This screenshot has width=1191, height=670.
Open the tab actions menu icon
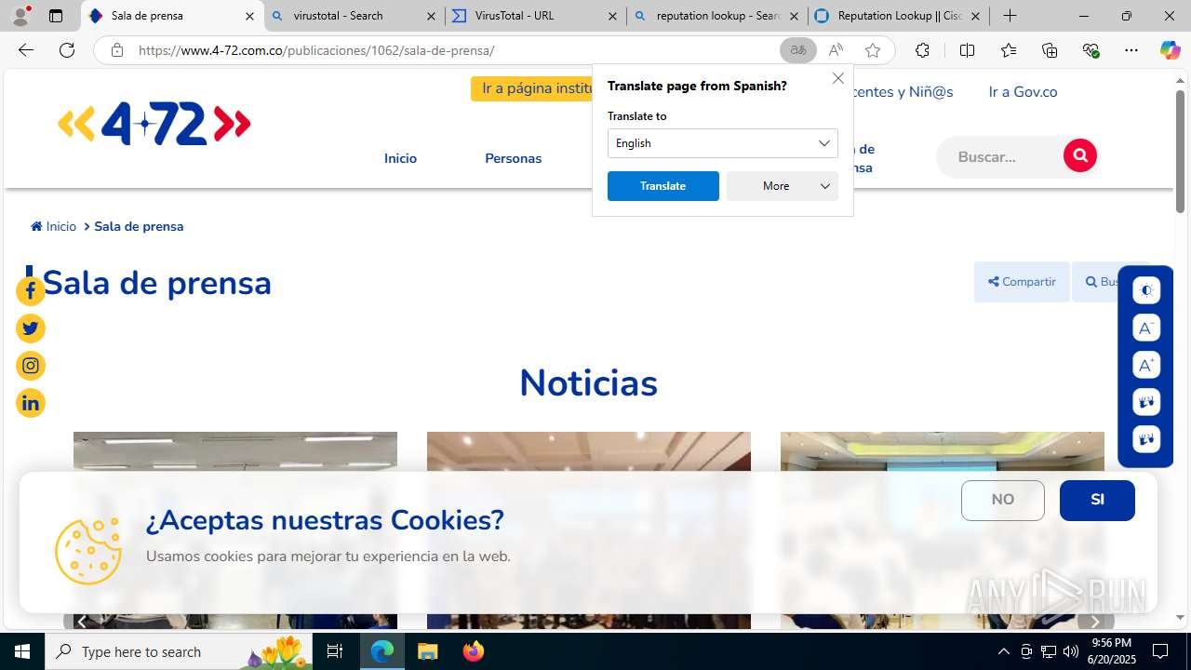point(56,16)
